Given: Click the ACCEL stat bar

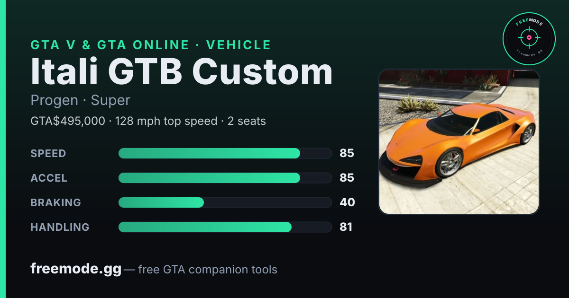Looking at the screenshot, I should tap(225, 178).
